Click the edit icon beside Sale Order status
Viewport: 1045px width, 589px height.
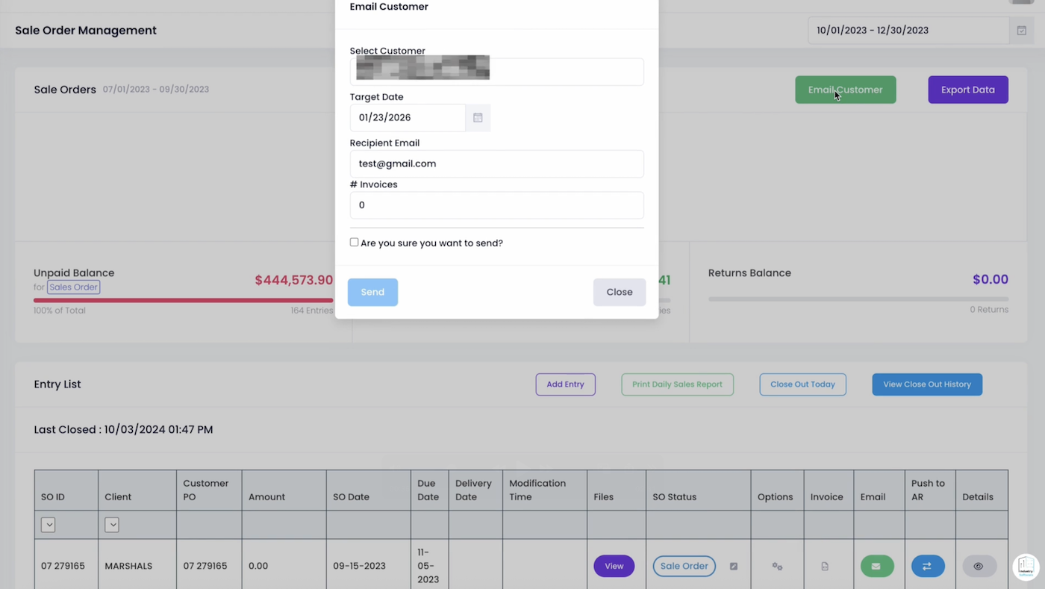click(x=733, y=566)
